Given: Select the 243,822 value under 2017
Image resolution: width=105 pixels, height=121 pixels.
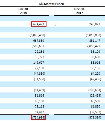Looking at the screenshot, I should tap(95, 24).
